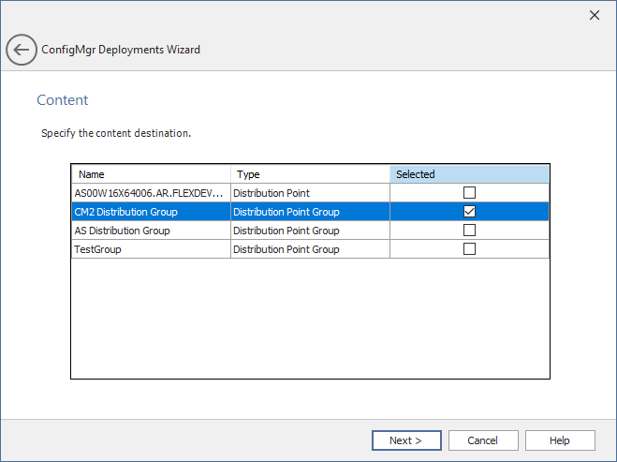Viewport: 617px width, 462px height.
Task: Enable the AS Distribution Group checkbox
Action: tap(470, 231)
